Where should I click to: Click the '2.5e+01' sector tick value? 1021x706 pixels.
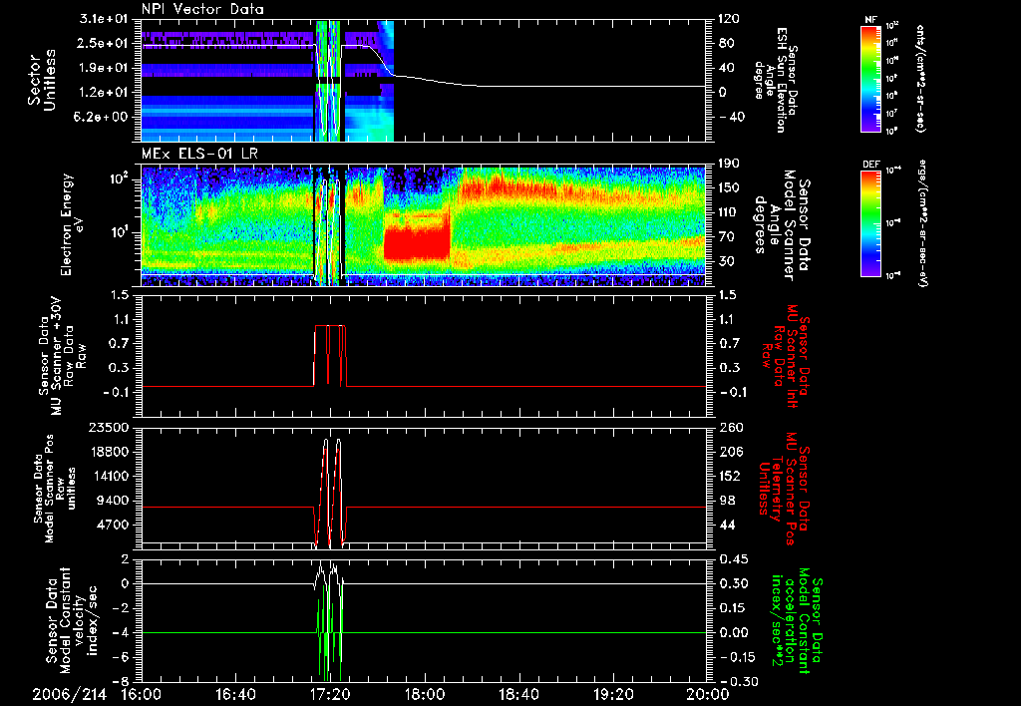point(101,43)
